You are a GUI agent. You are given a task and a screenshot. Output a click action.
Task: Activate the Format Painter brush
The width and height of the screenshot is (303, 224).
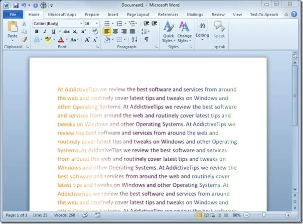pos(24,40)
